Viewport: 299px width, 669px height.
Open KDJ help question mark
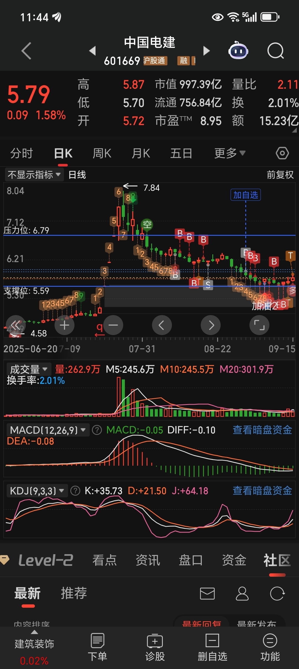coord(75,491)
